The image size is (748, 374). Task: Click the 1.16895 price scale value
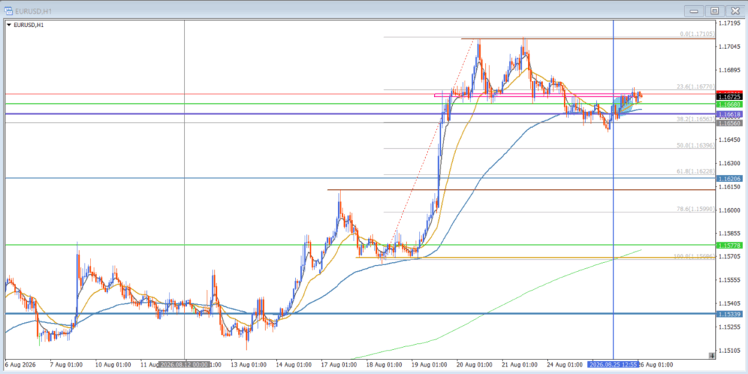(729, 70)
